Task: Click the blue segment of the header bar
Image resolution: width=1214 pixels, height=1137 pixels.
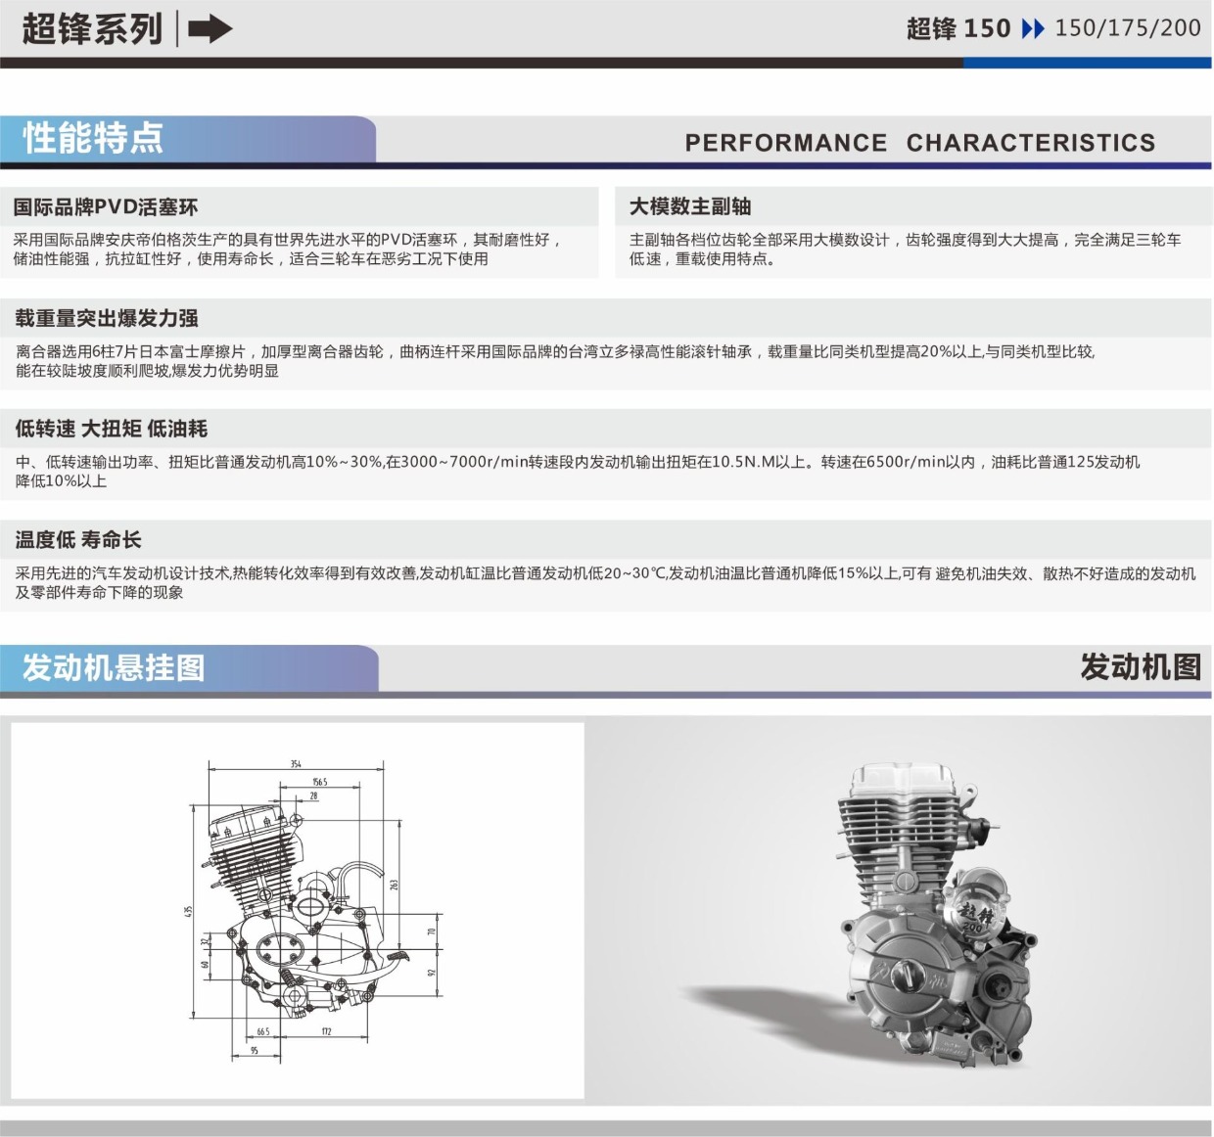Action: click(1087, 63)
